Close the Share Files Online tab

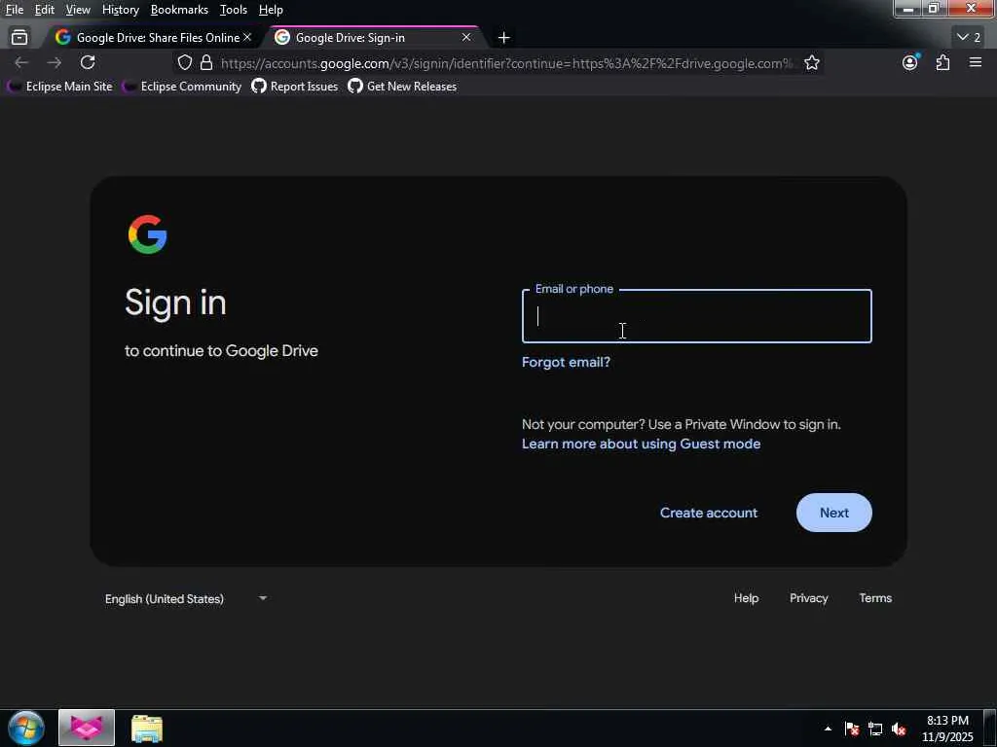247,38
